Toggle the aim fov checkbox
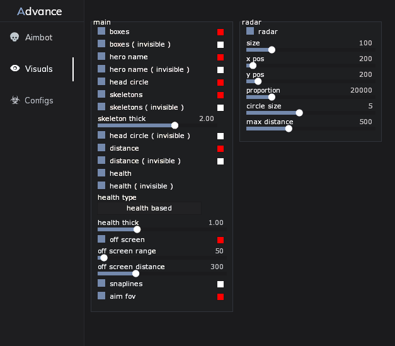Viewport: 395px width, 346px height. pyautogui.click(x=101, y=296)
